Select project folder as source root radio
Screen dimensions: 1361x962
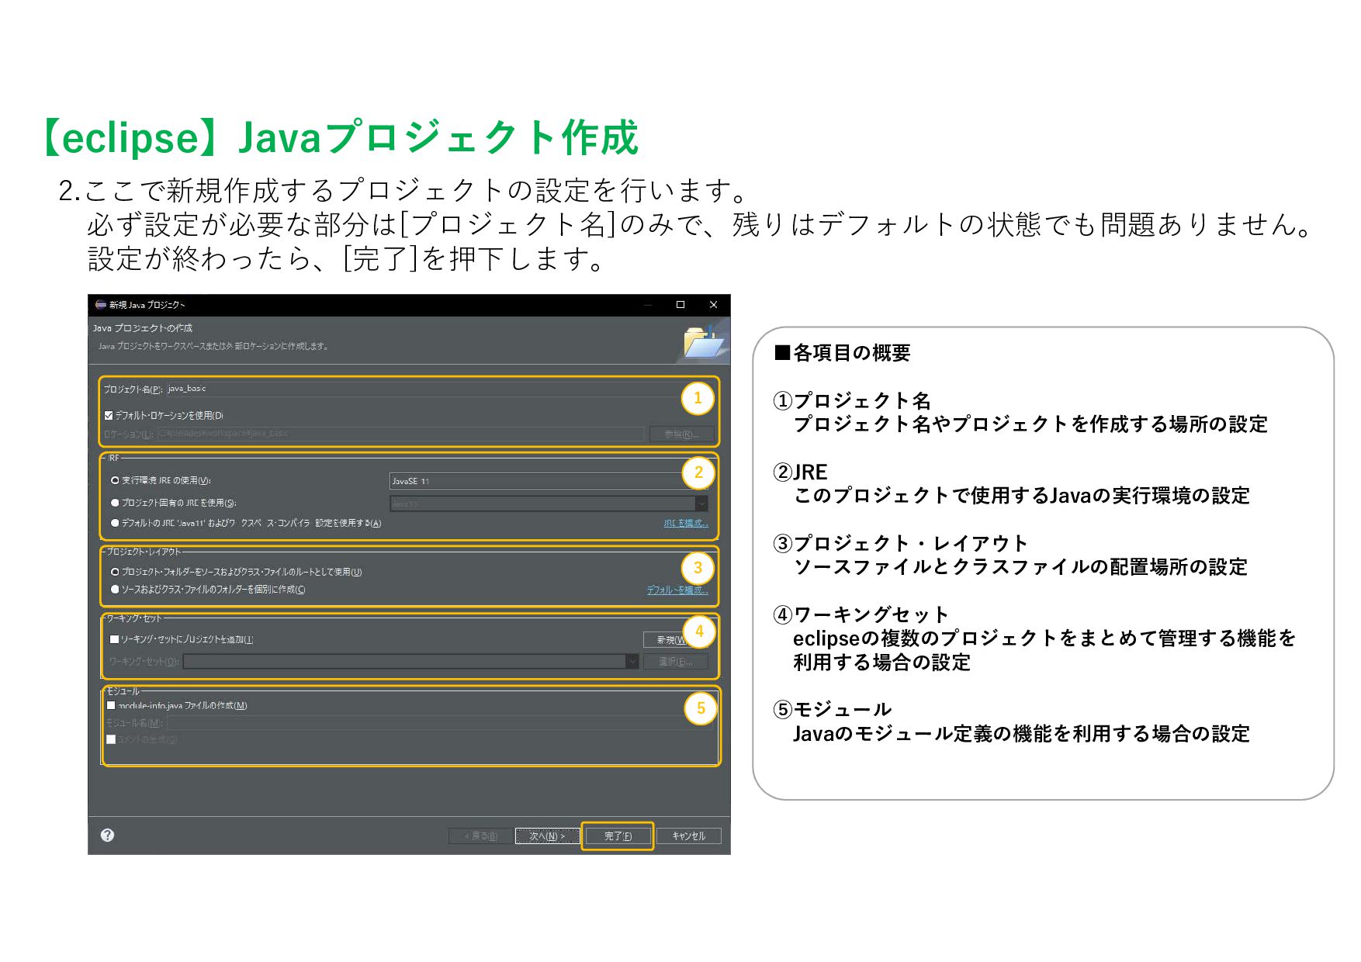(115, 572)
